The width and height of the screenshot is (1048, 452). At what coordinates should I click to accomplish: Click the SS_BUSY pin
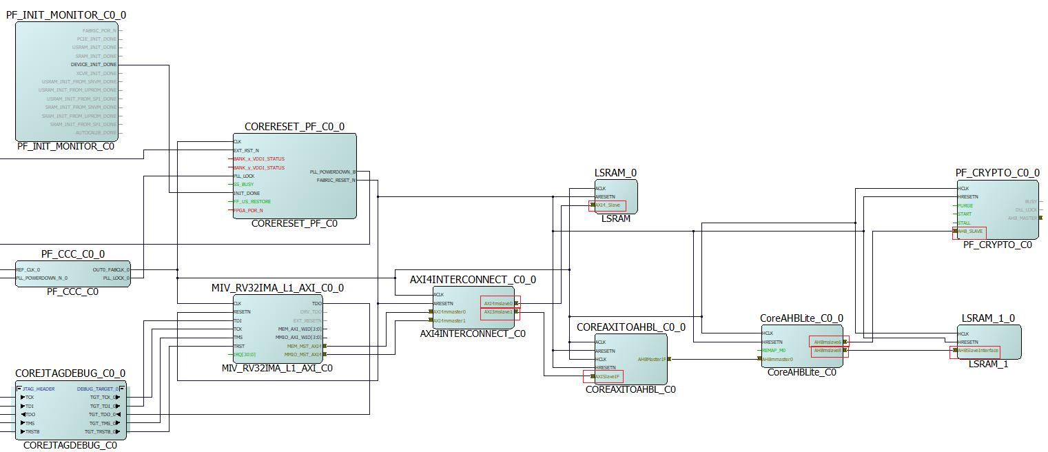244,185
